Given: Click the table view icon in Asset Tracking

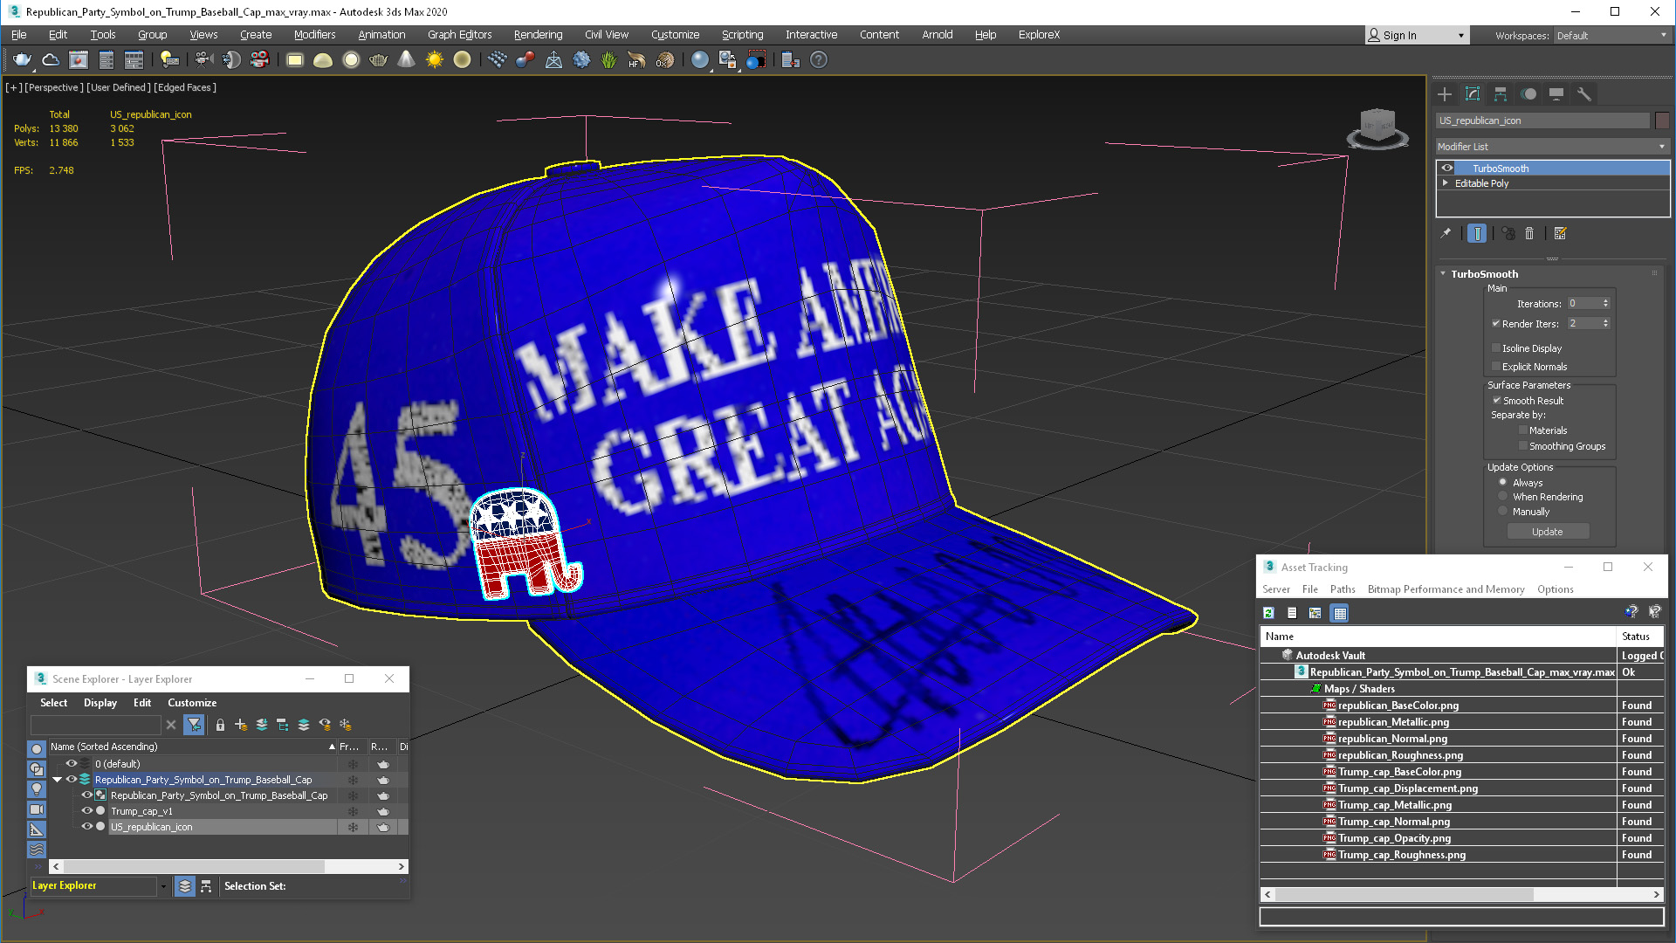Looking at the screenshot, I should pos(1340,613).
